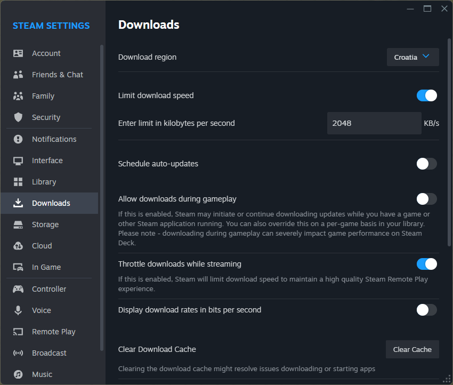Click the Interface monitor icon

coord(18,161)
